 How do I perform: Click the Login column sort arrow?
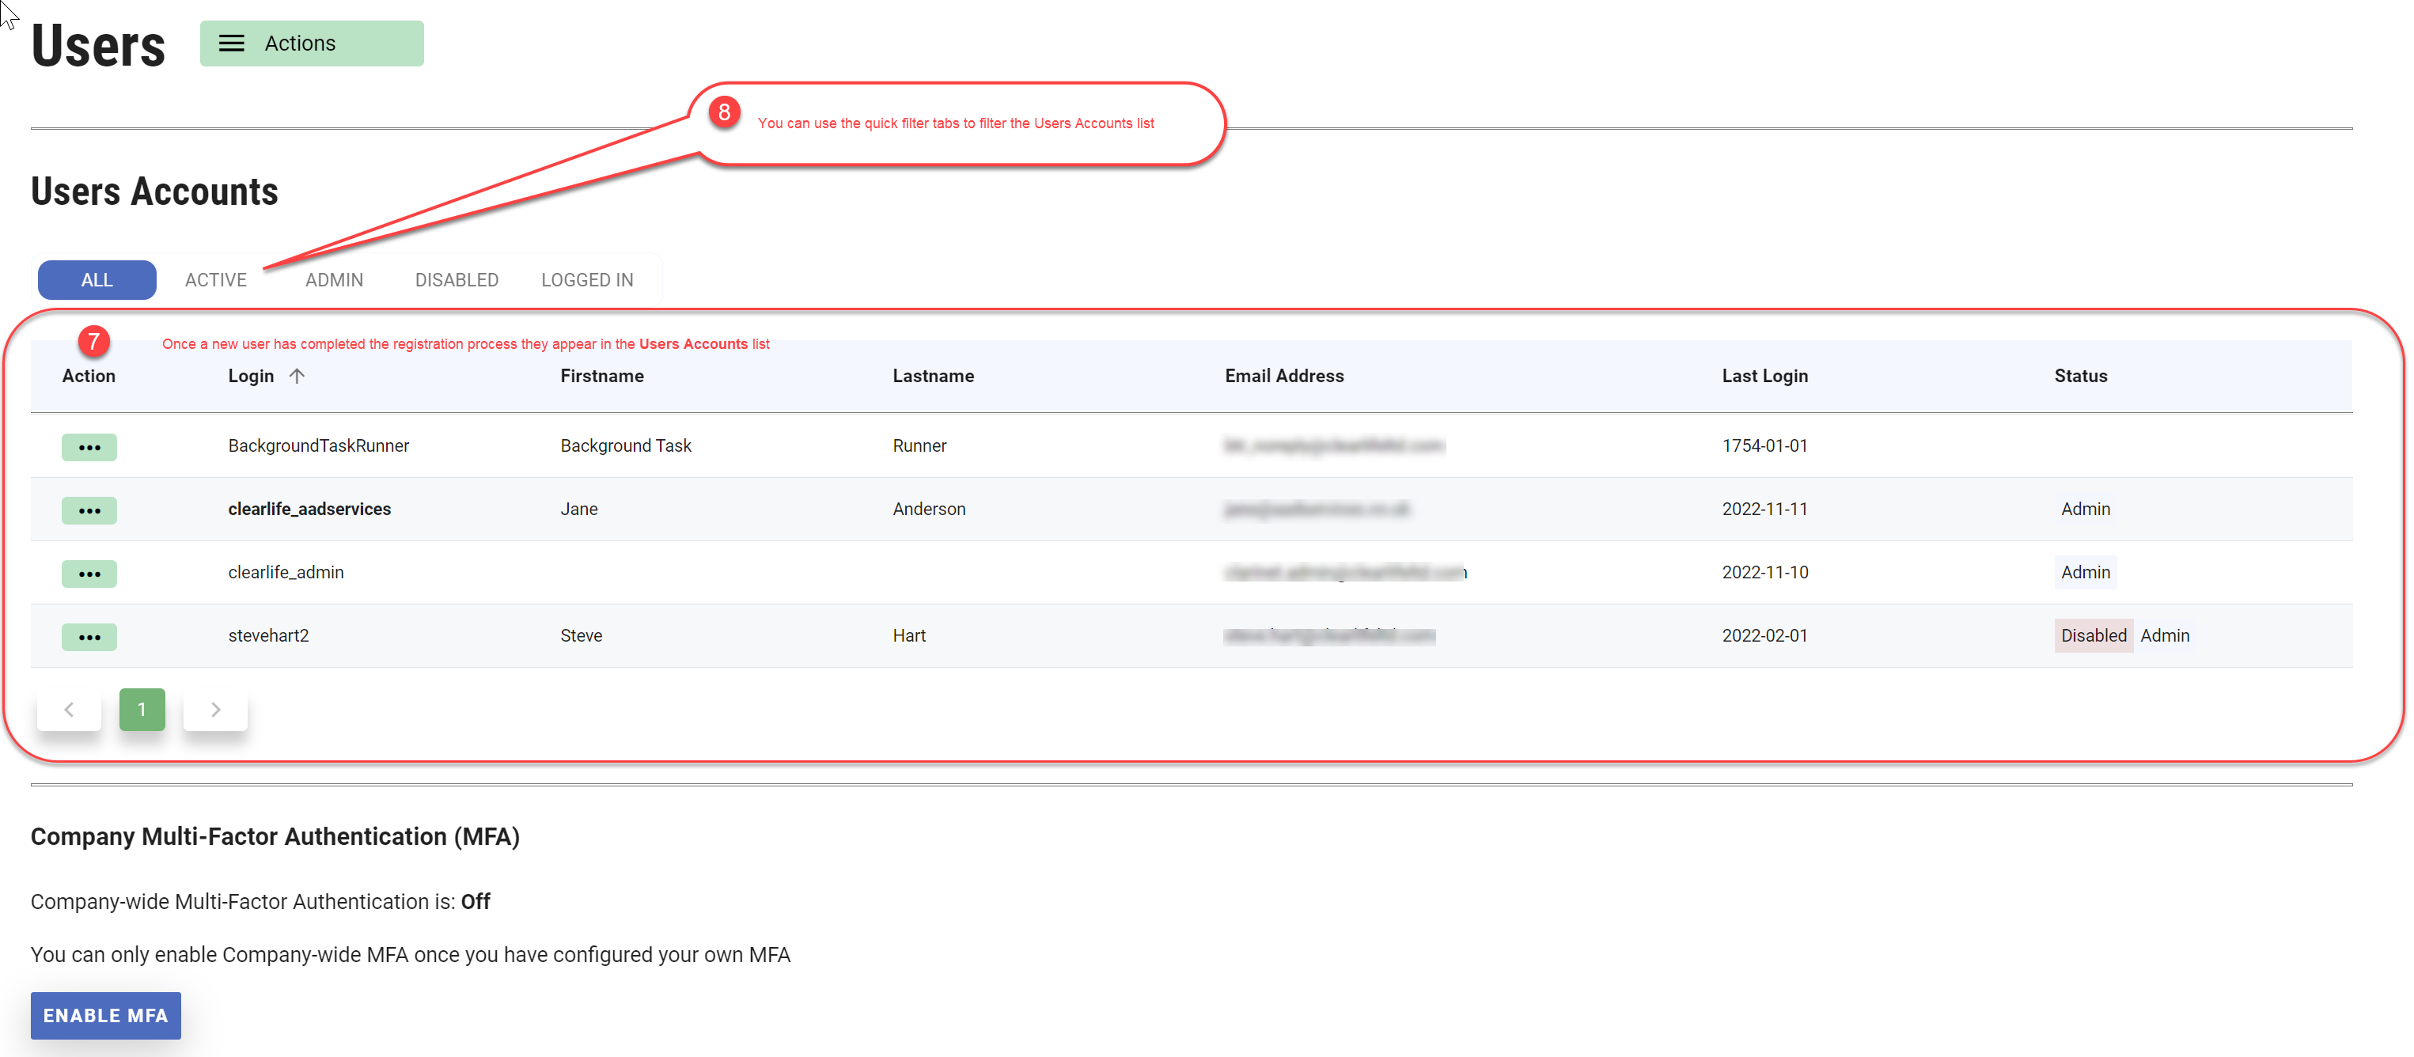pyautogui.click(x=297, y=376)
